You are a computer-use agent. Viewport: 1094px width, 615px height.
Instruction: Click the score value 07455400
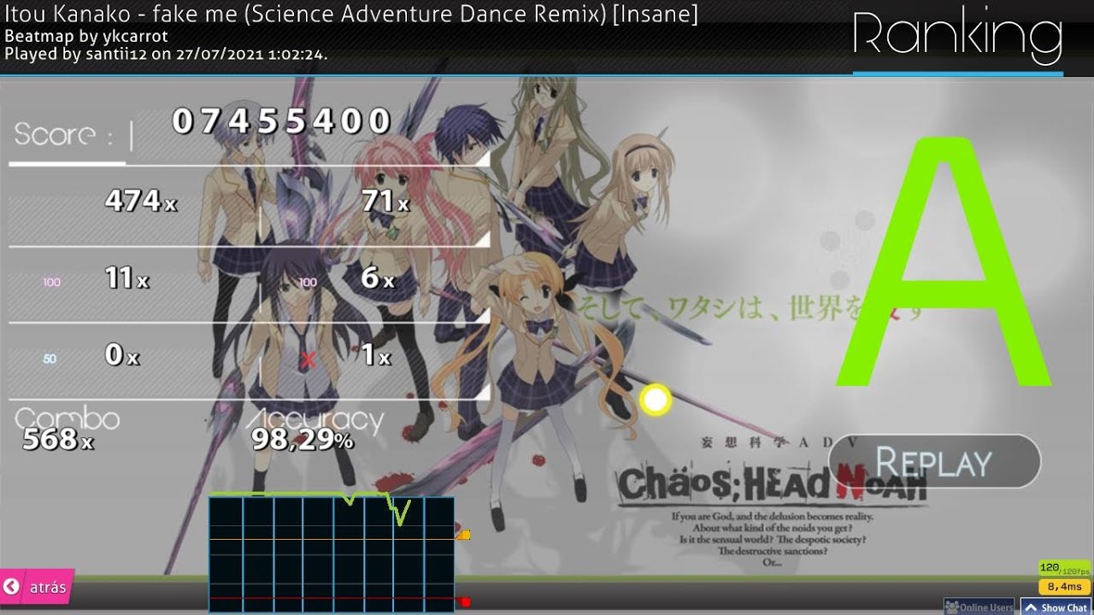(281, 122)
